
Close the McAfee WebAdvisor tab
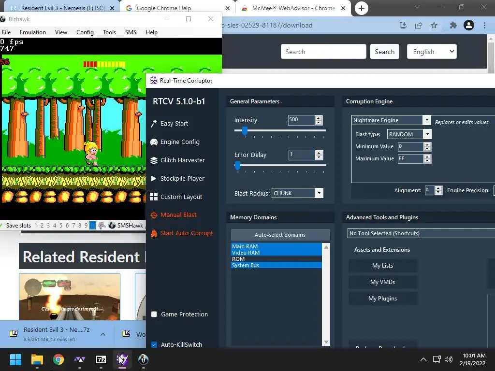343,8
